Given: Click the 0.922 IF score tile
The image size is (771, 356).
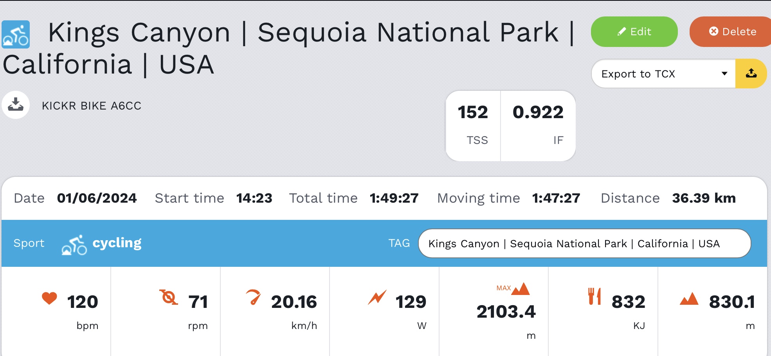Looking at the screenshot, I should tap(538, 126).
